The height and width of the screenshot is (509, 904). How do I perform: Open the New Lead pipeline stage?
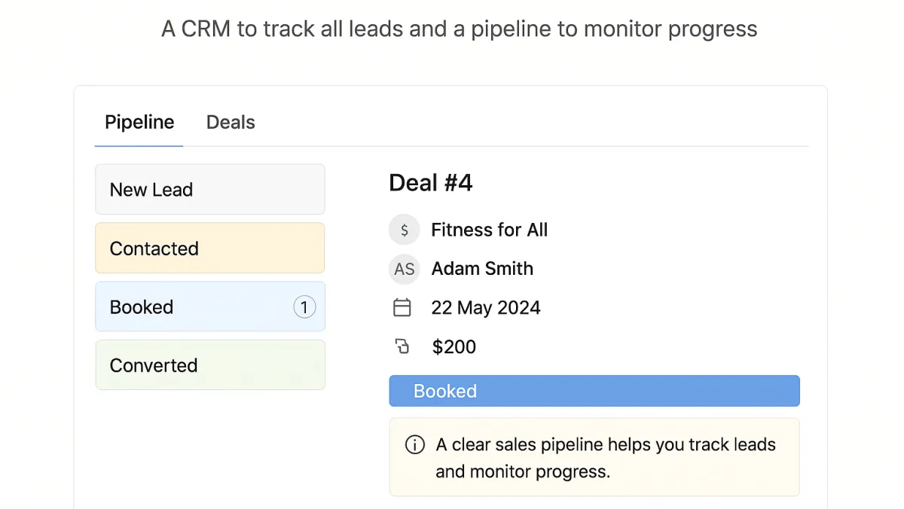click(210, 190)
